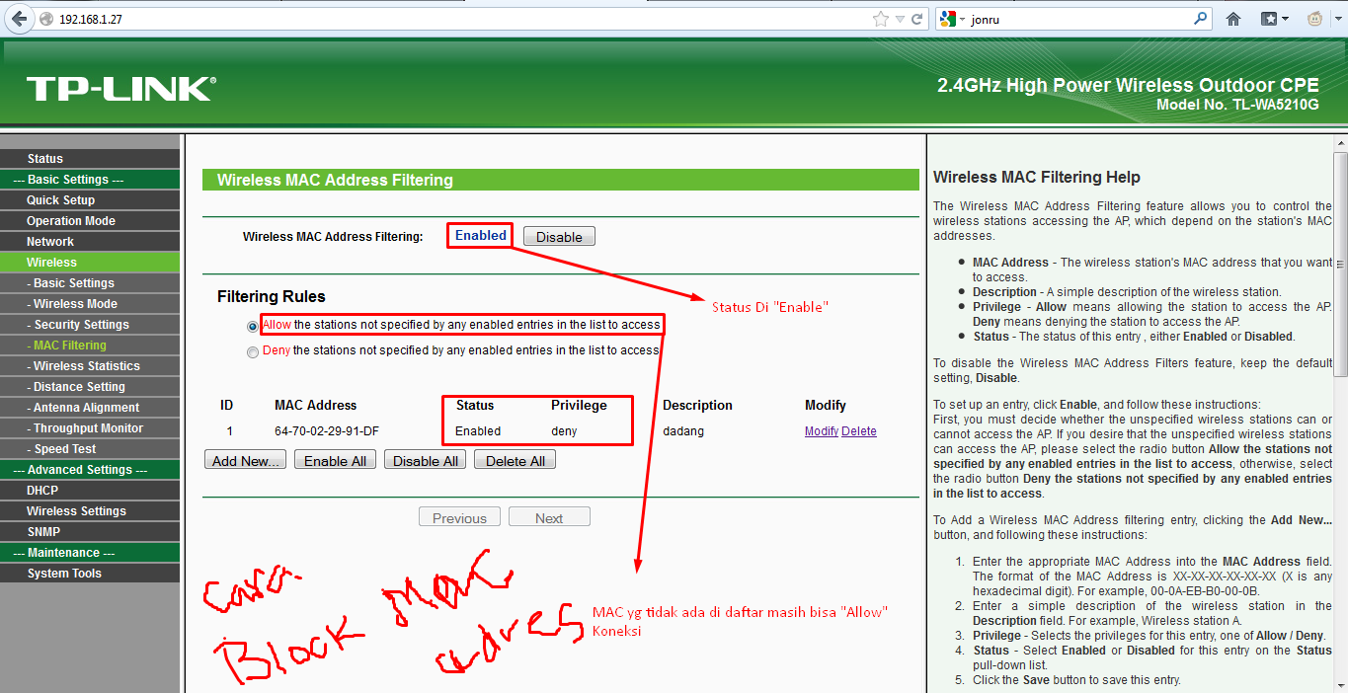The image size is (1348, 693).
Task: Click the Basic Settings section header
Action: tap(90, 180)
